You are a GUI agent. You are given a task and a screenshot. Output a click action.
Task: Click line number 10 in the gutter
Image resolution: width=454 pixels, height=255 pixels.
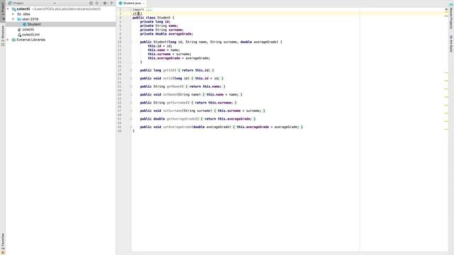coord(120,42)
